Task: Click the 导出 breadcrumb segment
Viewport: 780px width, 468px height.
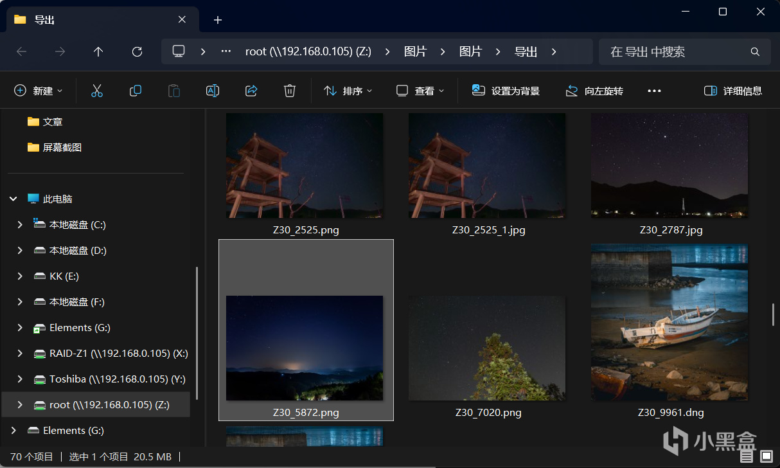Action: (x=526, y=51)
